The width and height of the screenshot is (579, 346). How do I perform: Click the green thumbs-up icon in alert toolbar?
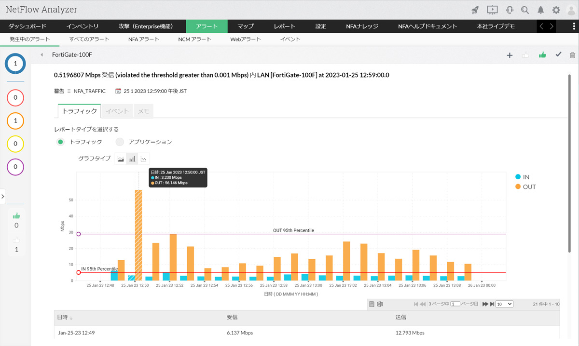tap(542, 55)
